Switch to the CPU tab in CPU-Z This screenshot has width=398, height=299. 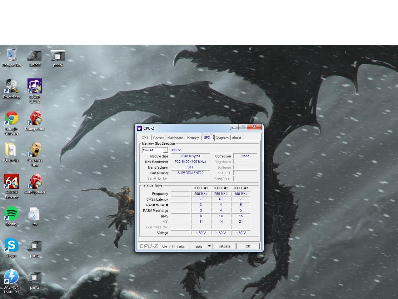pyautogui.click(x=145, y=138)
